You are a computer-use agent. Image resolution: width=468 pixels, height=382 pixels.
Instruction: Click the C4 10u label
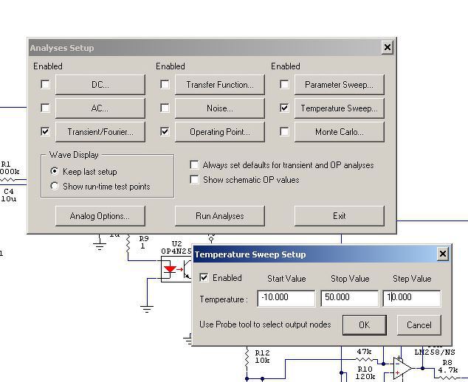click(9, 195)
